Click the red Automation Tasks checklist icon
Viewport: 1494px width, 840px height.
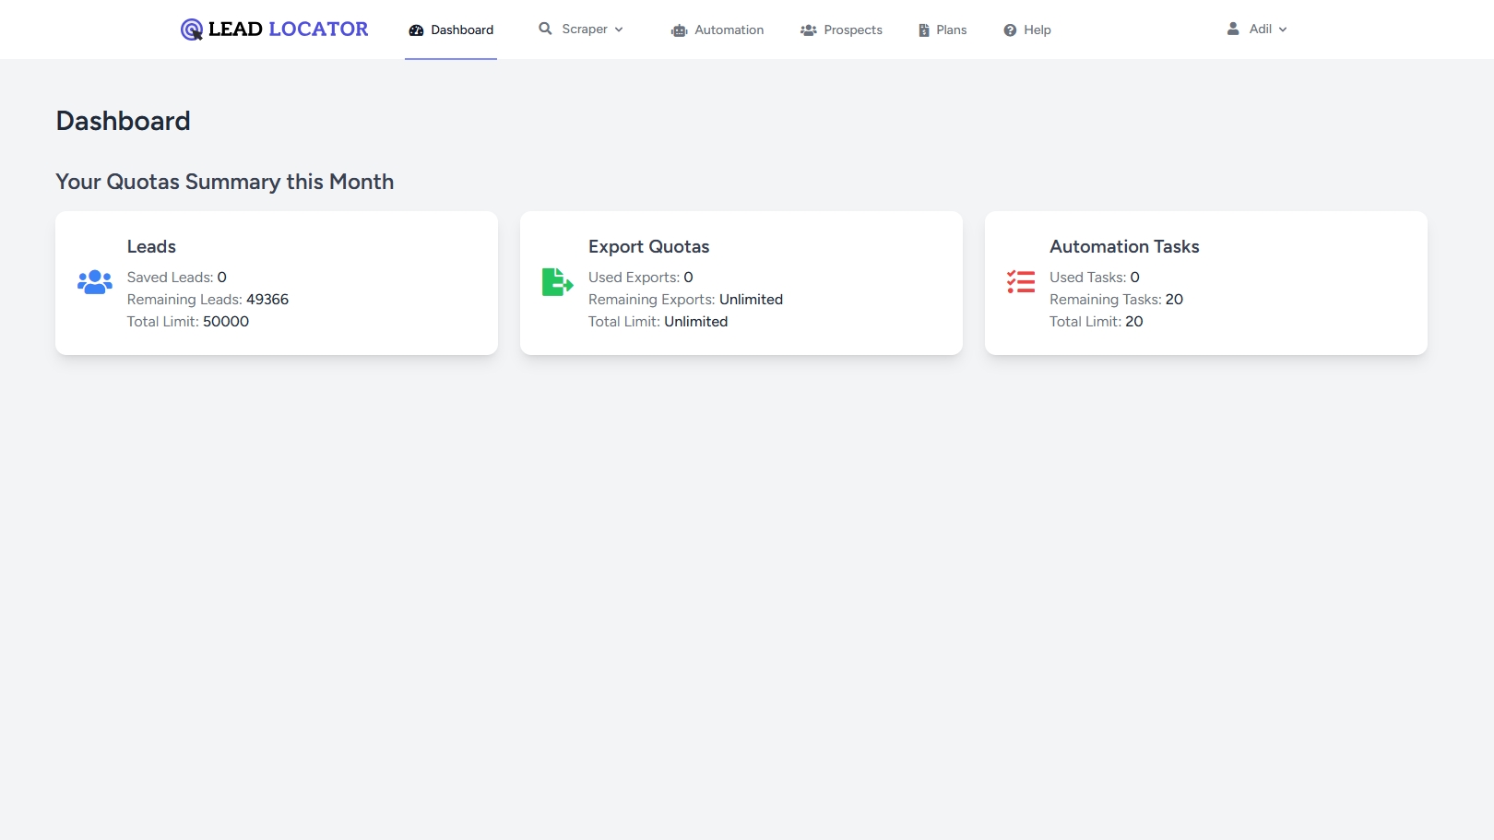coord(1021,282)
